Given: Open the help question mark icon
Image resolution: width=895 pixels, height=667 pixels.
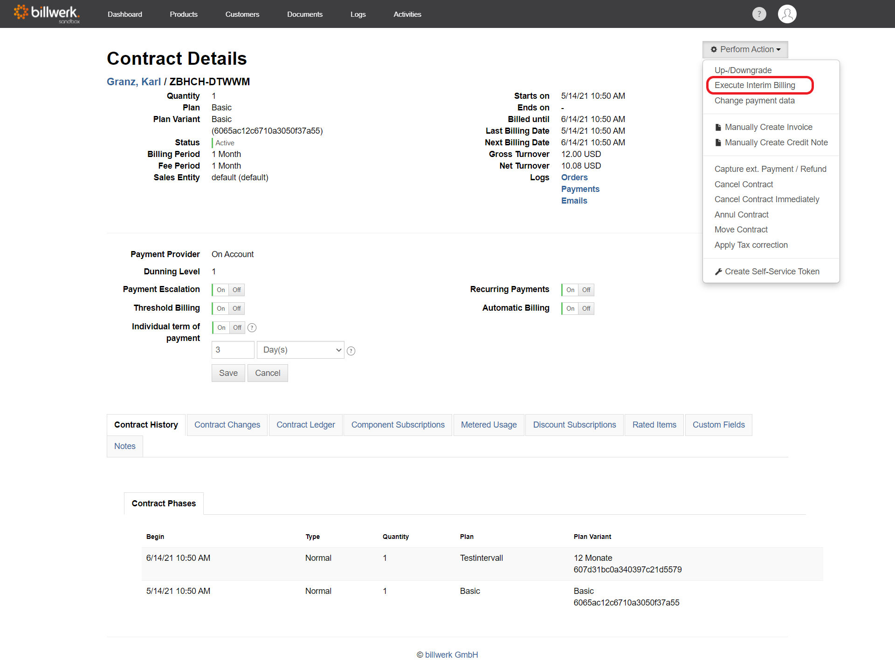Looking at the screenshot, I should point(759,14).
